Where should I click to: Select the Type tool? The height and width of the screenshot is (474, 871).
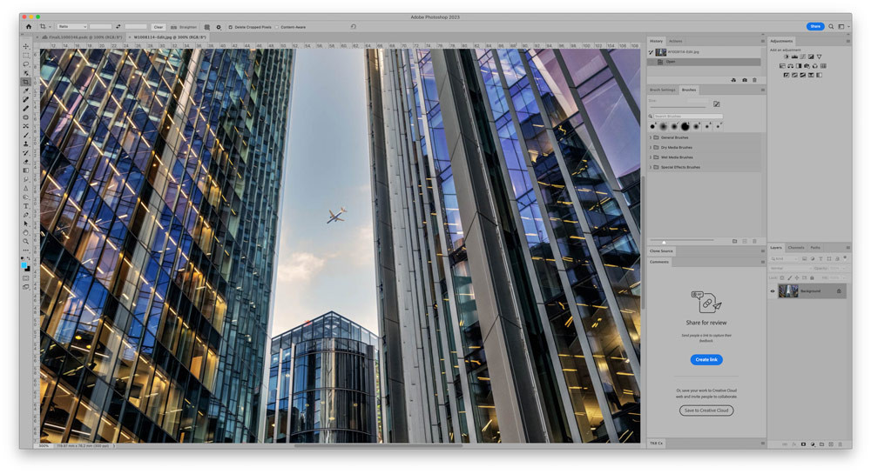coord(26,206)
